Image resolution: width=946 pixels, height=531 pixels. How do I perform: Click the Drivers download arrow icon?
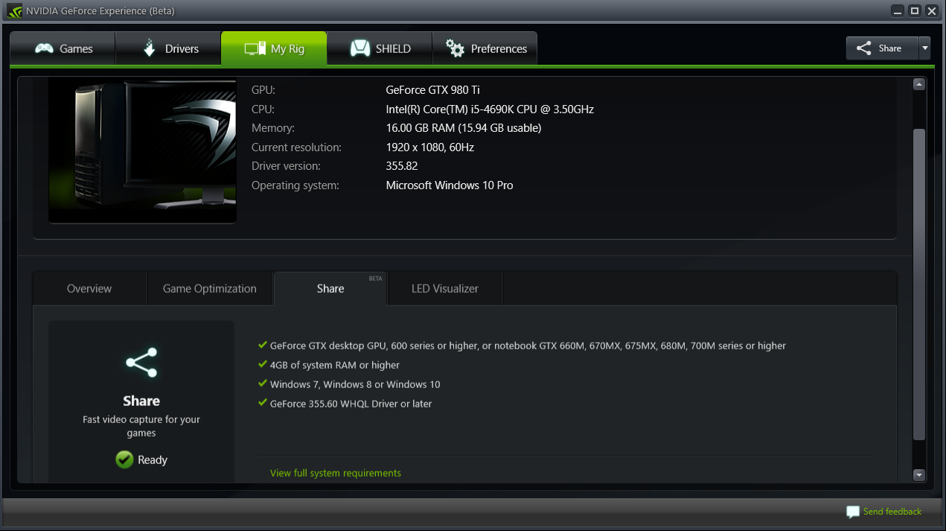pos(149,48)
